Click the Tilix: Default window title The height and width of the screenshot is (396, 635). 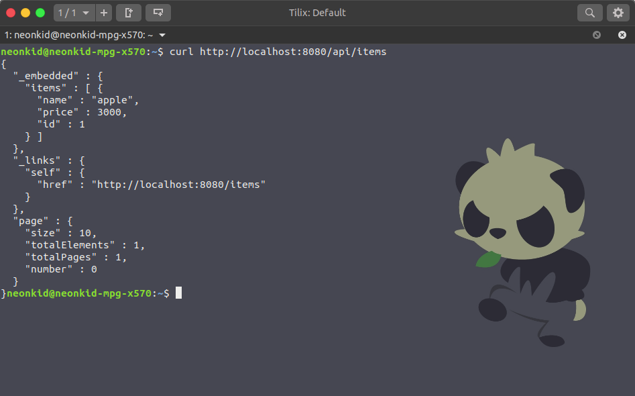tap(317, 13)
